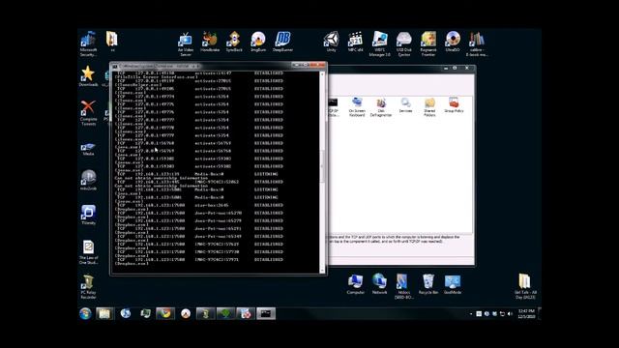Click the Windows Start orb
This screenshot has width=619, height=348.
[x=85, y=313]
